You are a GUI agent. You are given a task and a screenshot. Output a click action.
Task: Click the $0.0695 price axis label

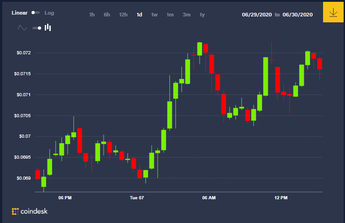tap(22, 157)
